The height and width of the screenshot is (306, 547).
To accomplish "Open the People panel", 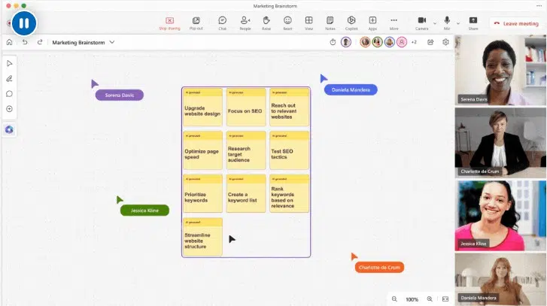I will coord(245,23).
